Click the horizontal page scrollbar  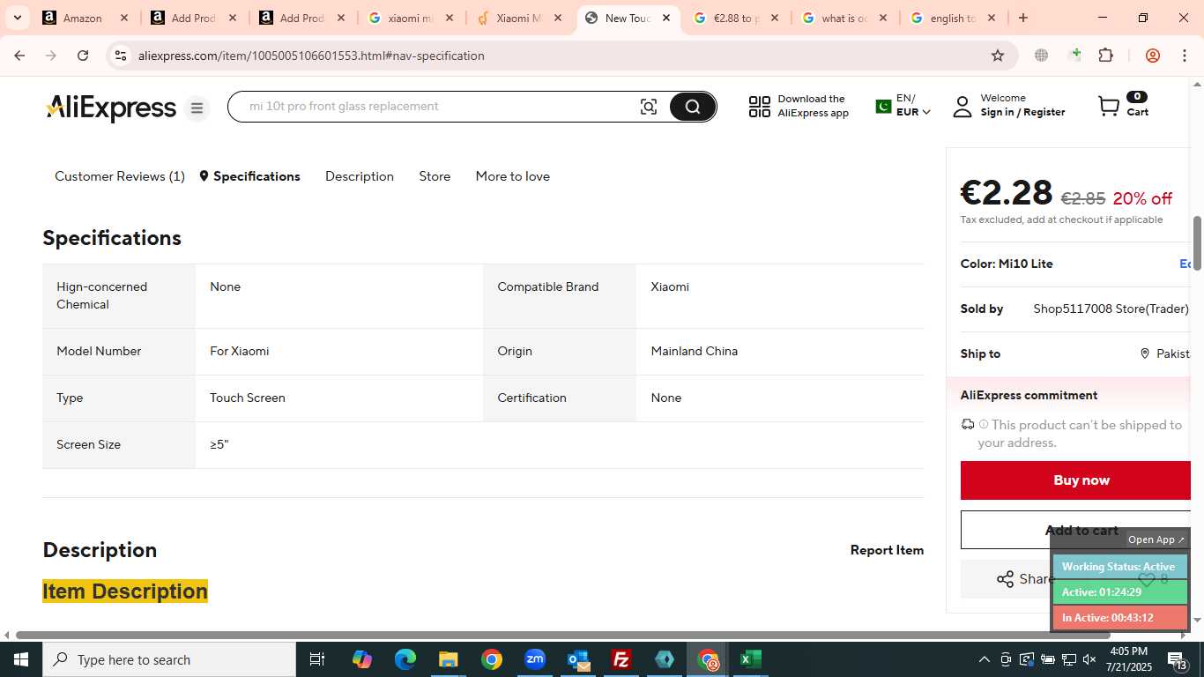click(x=562, y=635)
